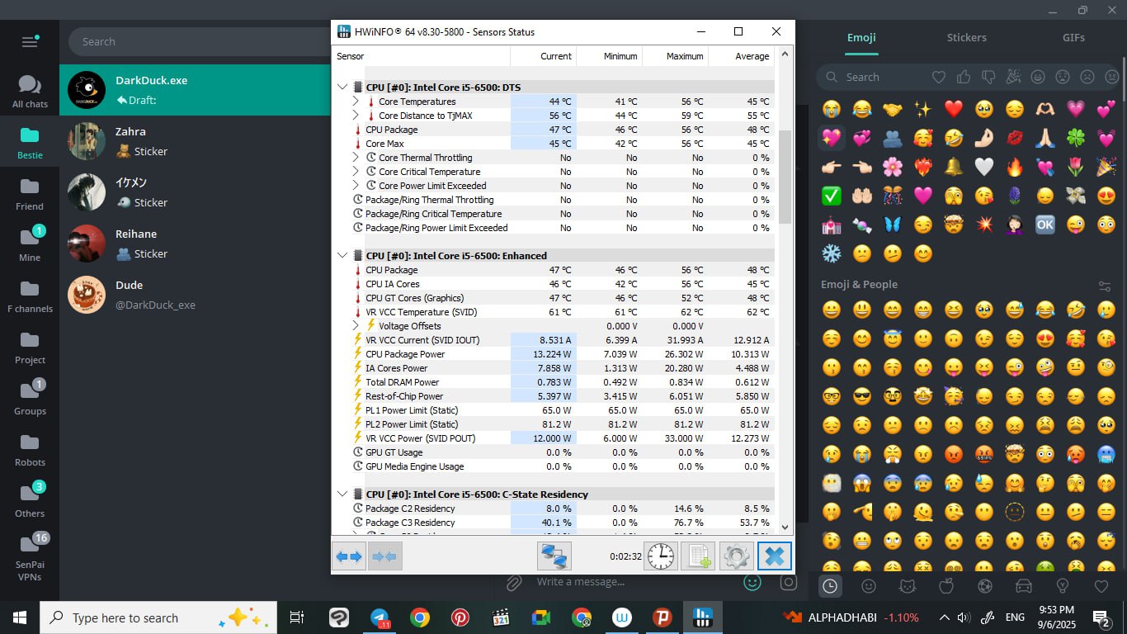Viewport: 1127px width, 634px height.
Task: Expand the Core Temperatures sensor row
Action: [x=356, y=102]
